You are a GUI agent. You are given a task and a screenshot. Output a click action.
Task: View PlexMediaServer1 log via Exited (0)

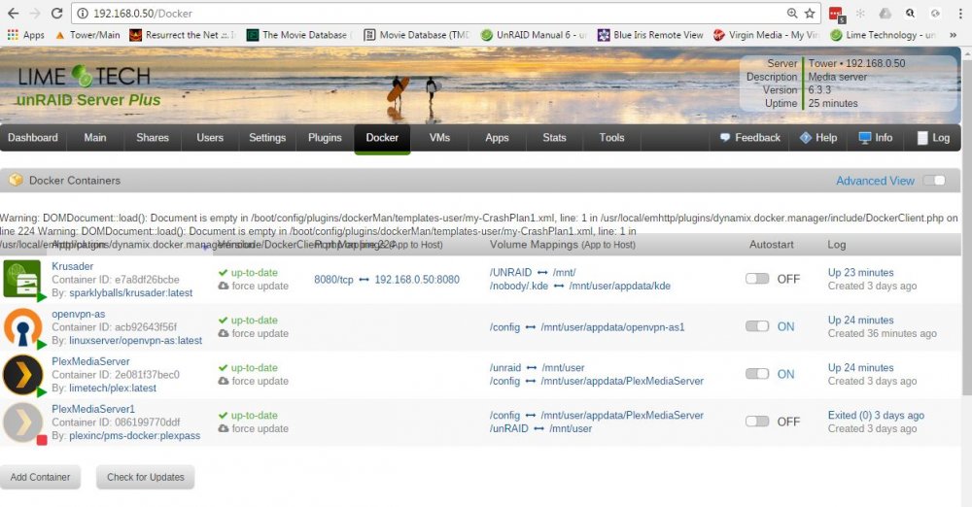click(876, 416)
